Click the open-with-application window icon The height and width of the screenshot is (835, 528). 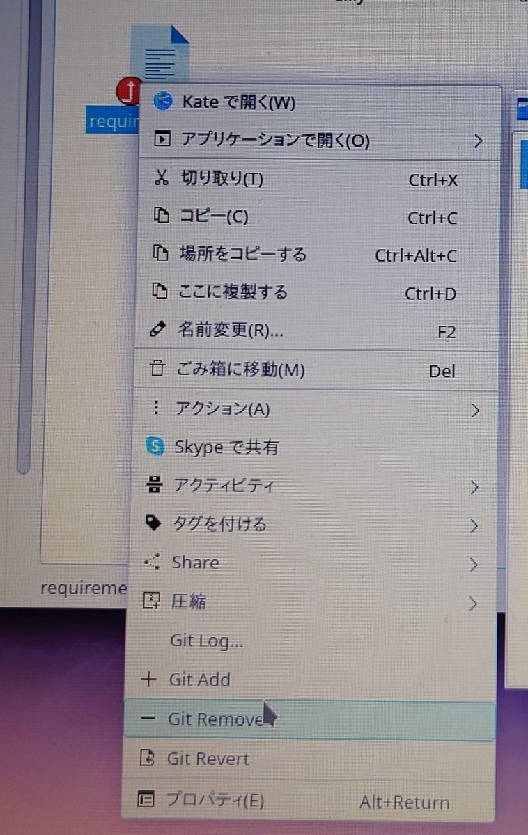161,140
